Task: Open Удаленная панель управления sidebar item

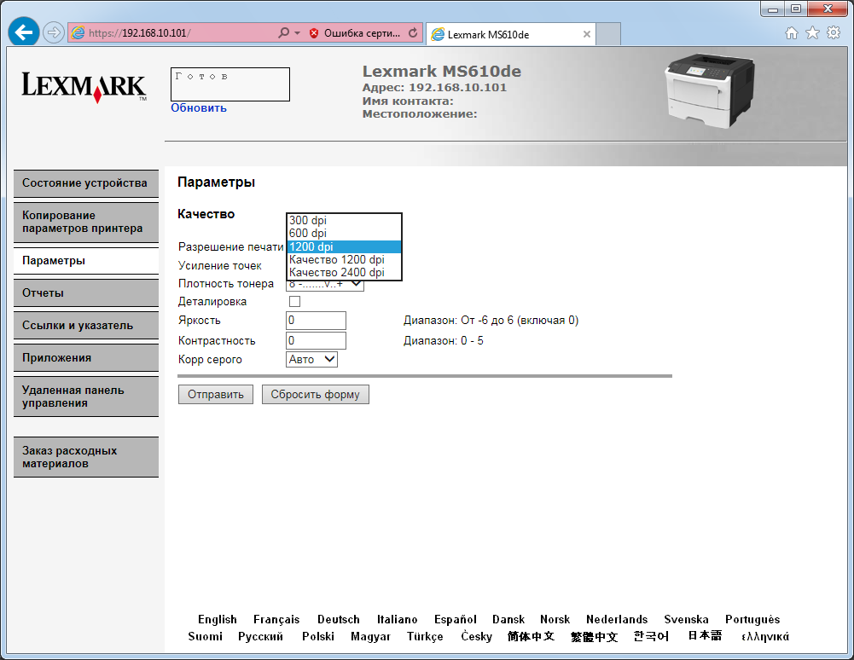Action: (x=86, y=397)
